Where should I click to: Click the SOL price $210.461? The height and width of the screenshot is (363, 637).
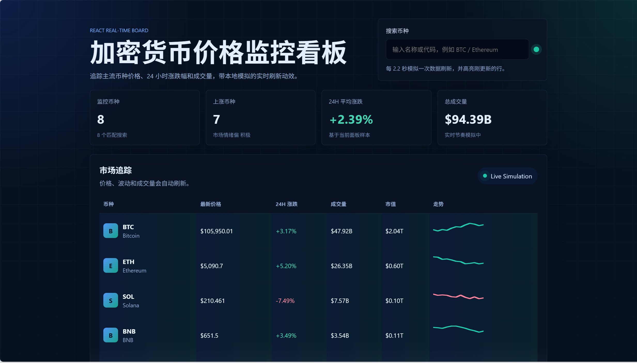click(213, 301)
